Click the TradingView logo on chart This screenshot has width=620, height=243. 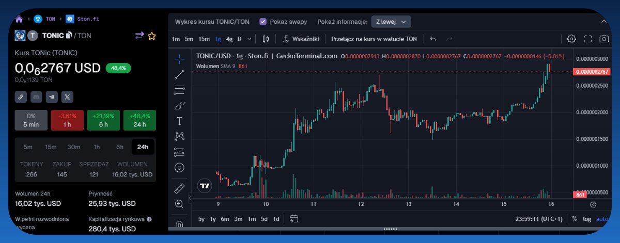pyautogui.click(x=204, y=186)
